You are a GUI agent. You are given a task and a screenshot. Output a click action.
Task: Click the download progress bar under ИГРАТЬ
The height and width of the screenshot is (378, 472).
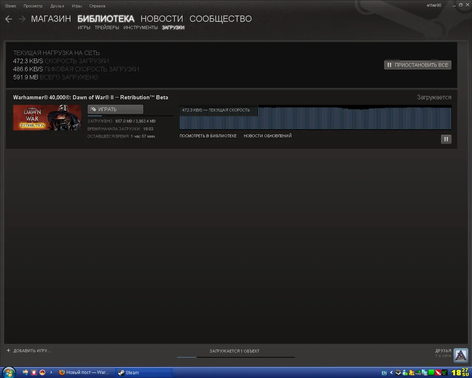click(x=130, y=116)
